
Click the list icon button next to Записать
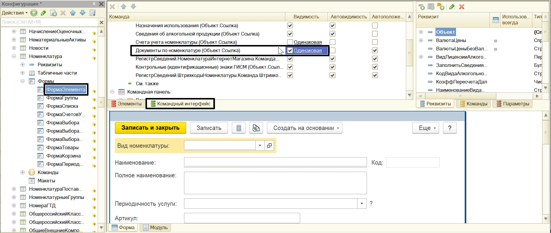coord(239,128)
